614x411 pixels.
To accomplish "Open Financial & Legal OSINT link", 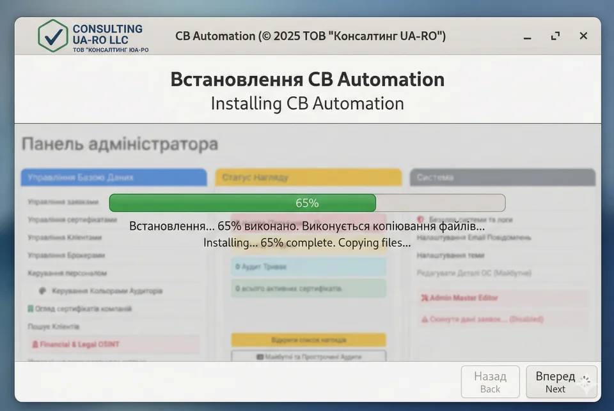I will 114,344.
